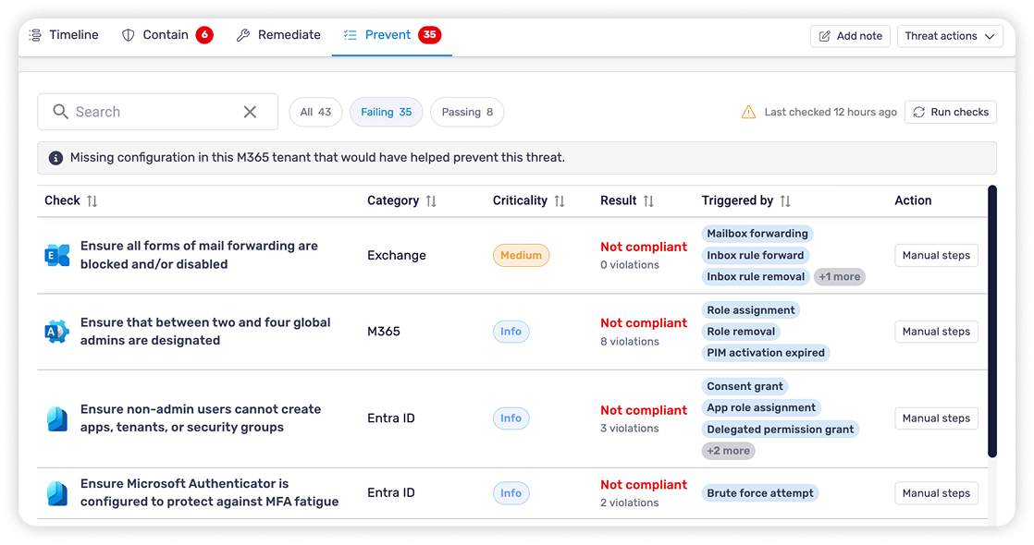Click the Prevent checklist icon
Image resolution: width=1034 pixels, height=545 pixels.
click(351, 35)
